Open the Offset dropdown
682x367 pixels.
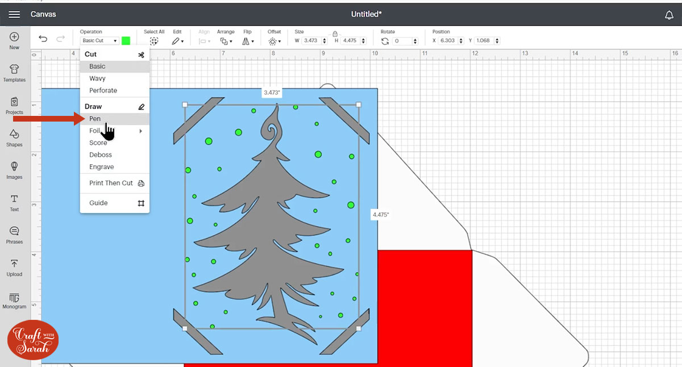click(x=274, y=41)
